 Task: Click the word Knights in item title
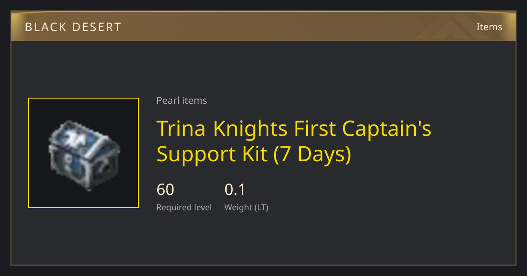250,129
